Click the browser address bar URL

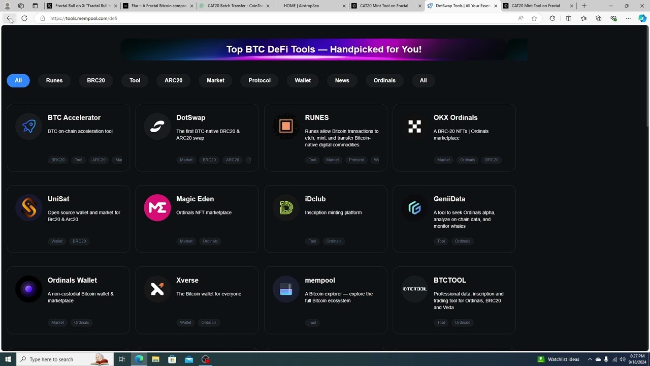84,18
